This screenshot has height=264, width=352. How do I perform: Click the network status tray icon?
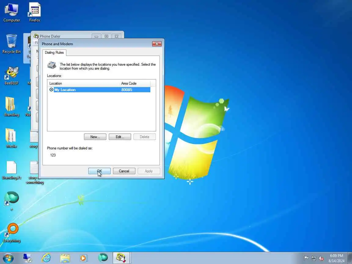[313, 258]
